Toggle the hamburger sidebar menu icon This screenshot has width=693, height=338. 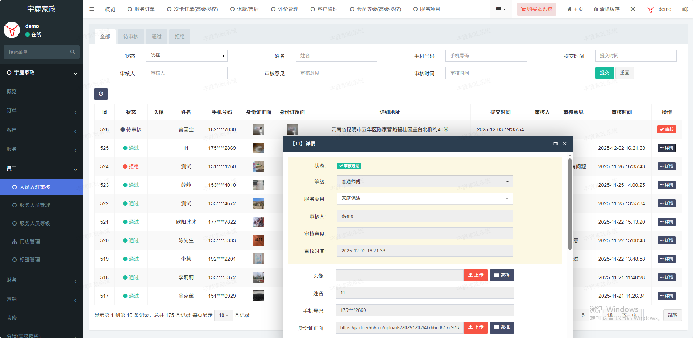tap(92, 9)
